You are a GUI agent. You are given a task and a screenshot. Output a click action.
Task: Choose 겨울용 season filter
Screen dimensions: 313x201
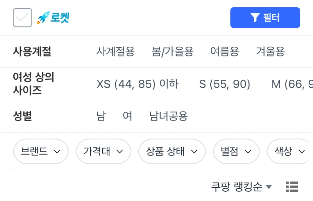coord(270,52)
